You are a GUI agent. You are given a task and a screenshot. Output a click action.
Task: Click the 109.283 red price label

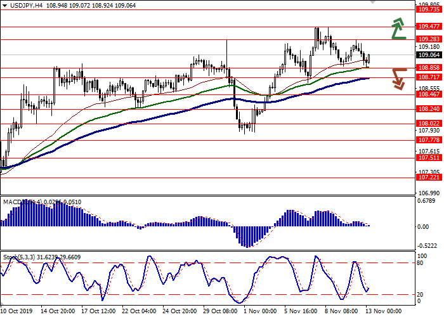click(429, 39)
